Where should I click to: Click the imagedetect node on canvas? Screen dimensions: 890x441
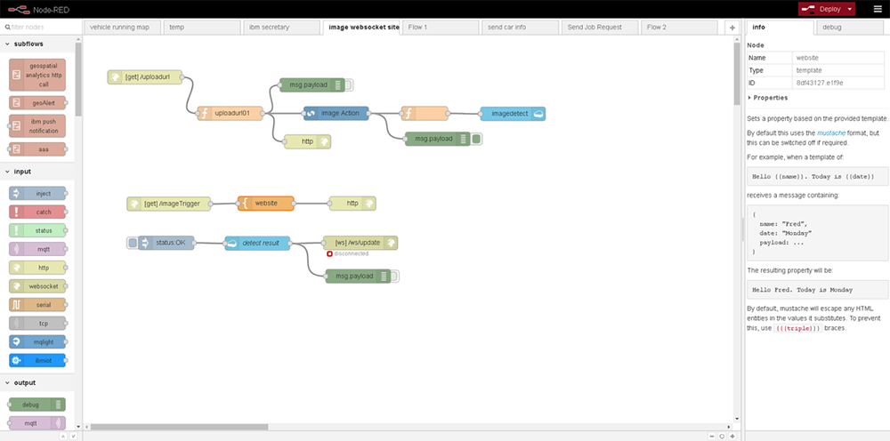click(x=512, y=114)
